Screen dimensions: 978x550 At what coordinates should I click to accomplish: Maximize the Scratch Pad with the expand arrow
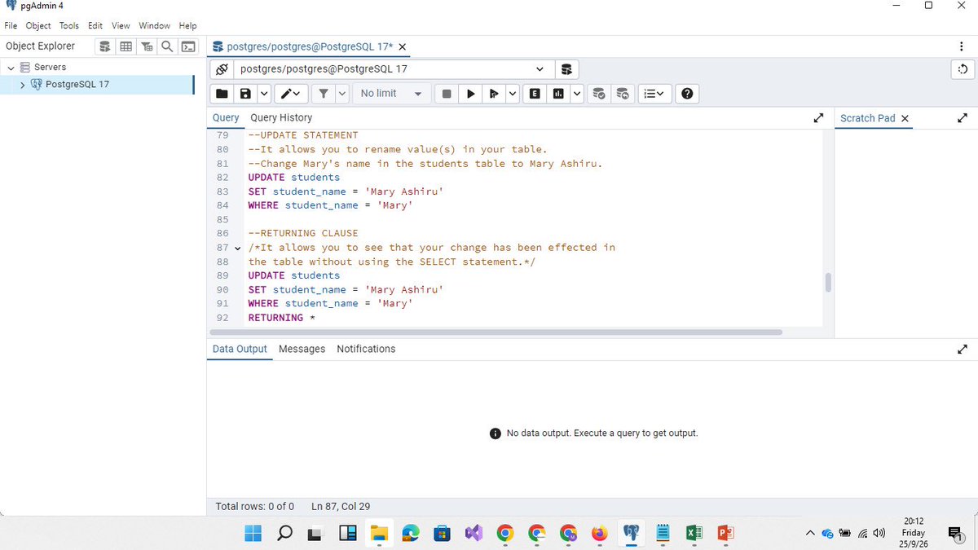(x=963, y=118)
